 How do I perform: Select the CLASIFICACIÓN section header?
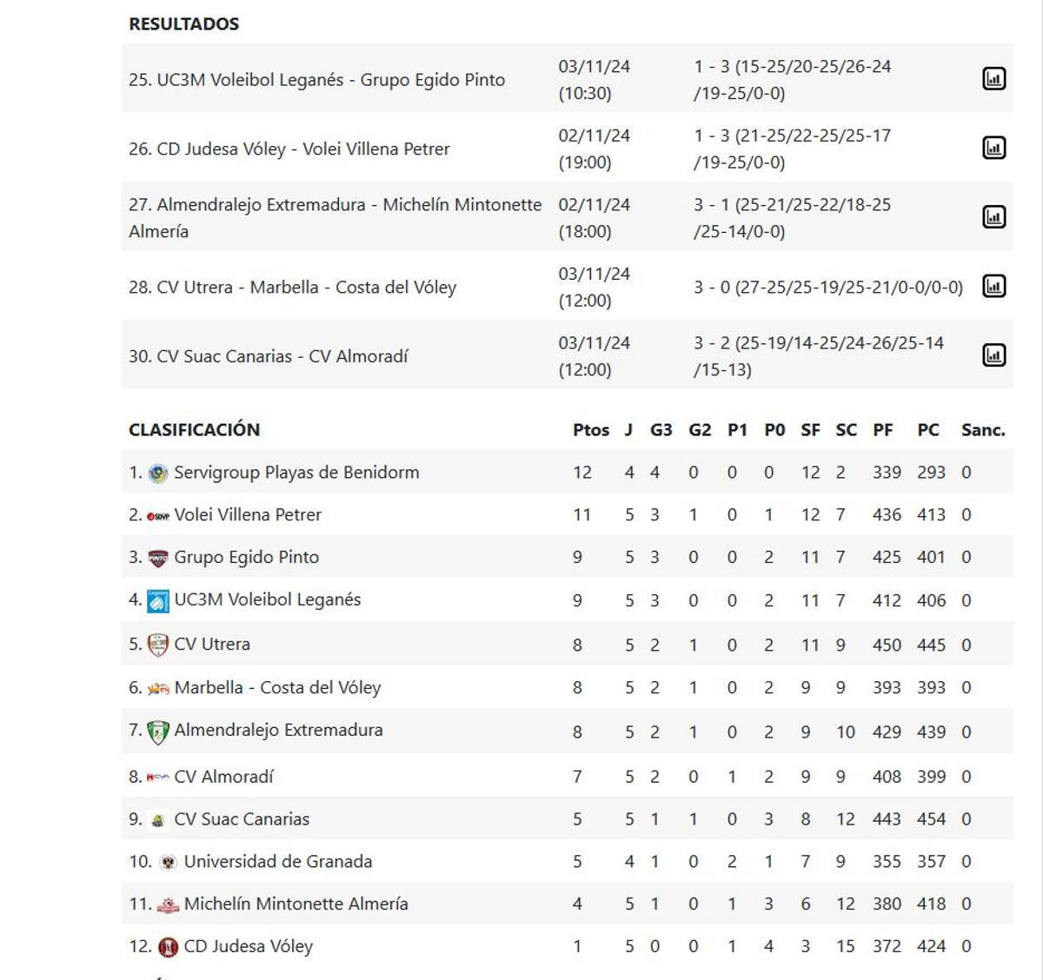click(x=195, y=428)
